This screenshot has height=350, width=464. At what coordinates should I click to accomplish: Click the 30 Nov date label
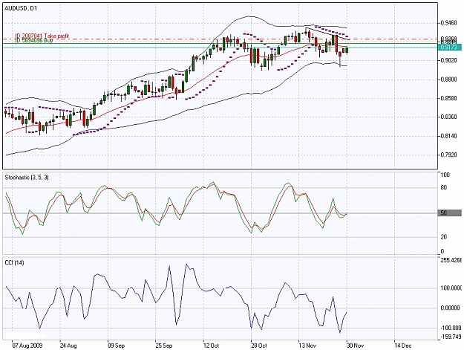pyautogui.click(x=355, y=346)
